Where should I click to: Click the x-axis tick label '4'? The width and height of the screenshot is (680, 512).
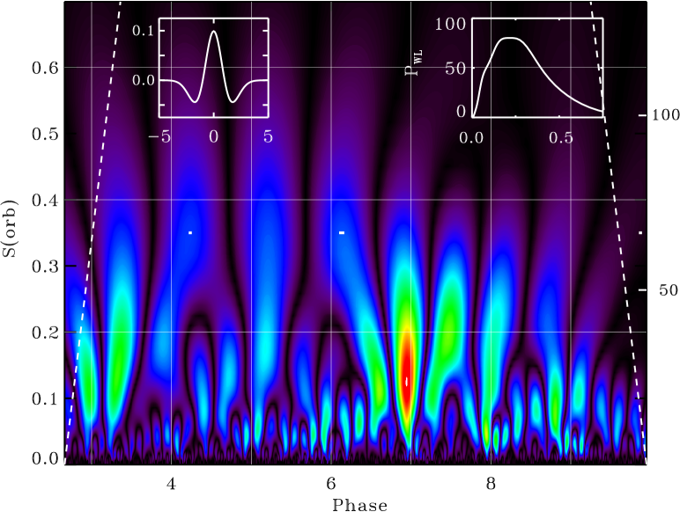point(171,484)
